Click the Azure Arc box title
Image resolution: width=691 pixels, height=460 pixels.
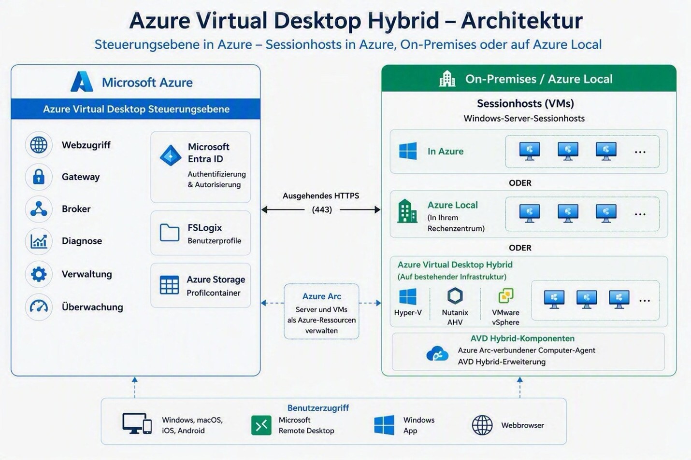click(x=322, y=296)
